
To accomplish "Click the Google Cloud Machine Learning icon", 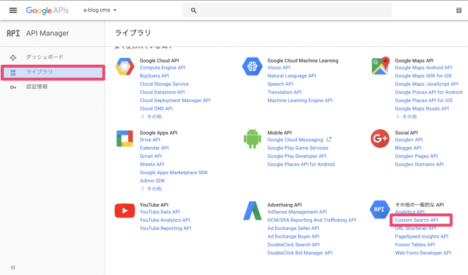I will 252,66.
